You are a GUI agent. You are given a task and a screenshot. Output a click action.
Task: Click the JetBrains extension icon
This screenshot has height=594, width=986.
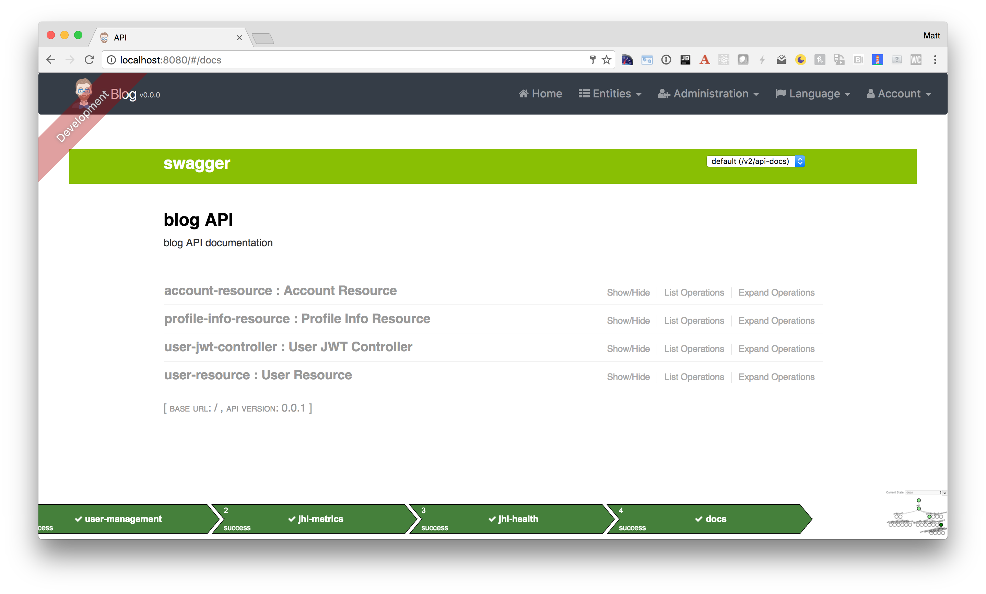coord(685,60)
